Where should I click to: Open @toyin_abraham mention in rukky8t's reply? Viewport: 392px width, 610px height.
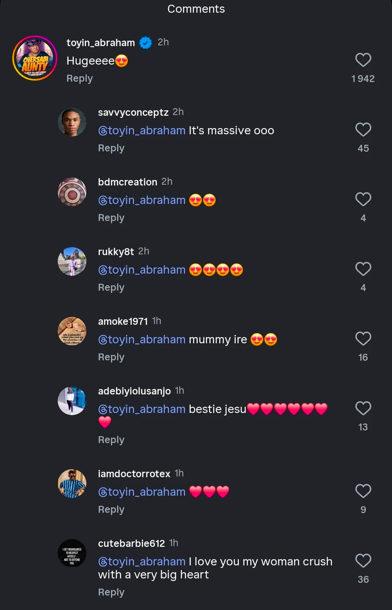[142, 270]
